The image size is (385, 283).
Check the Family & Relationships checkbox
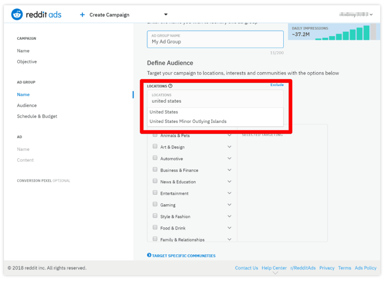coord(155,239)
